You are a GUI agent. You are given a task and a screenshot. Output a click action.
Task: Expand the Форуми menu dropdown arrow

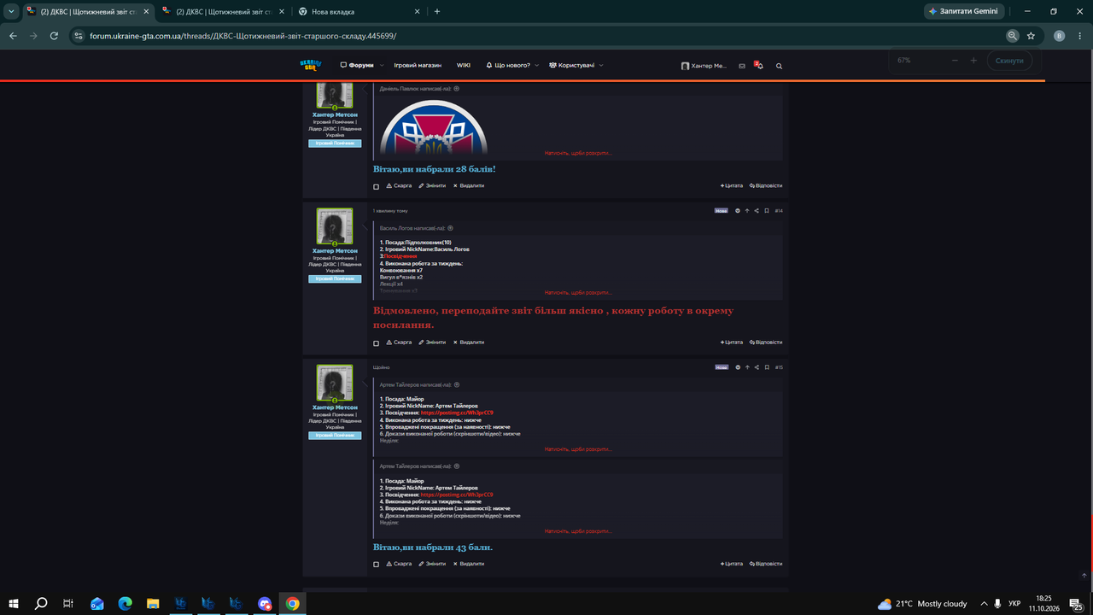click(382, 66)
